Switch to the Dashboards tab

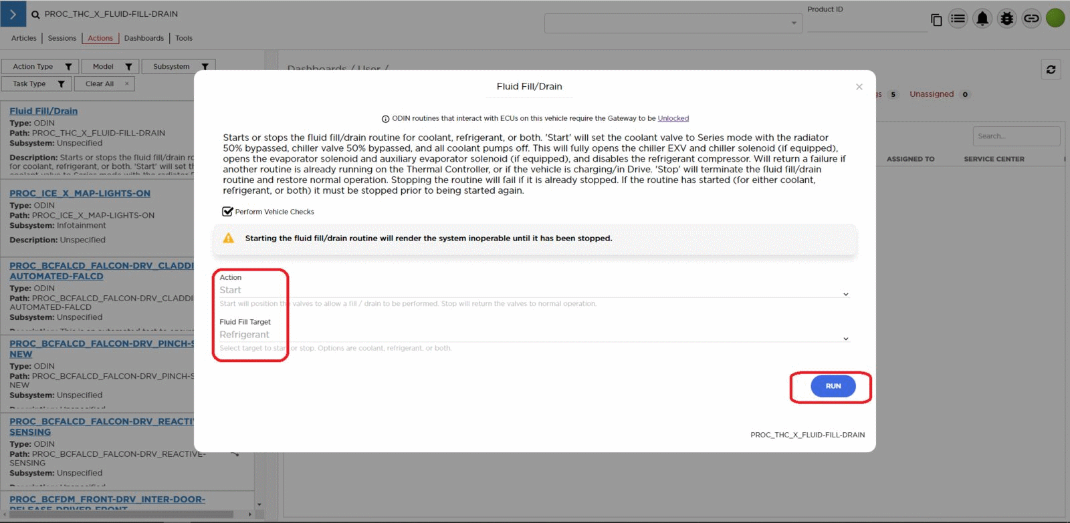tap(144, 38)
